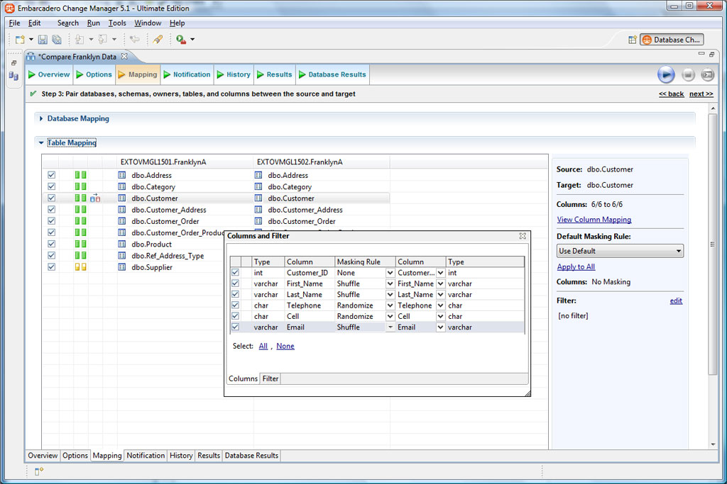Click the yellow status bars on dbo.Supplier row
This screenshot has height=484, width=727.
pos(81,267)
